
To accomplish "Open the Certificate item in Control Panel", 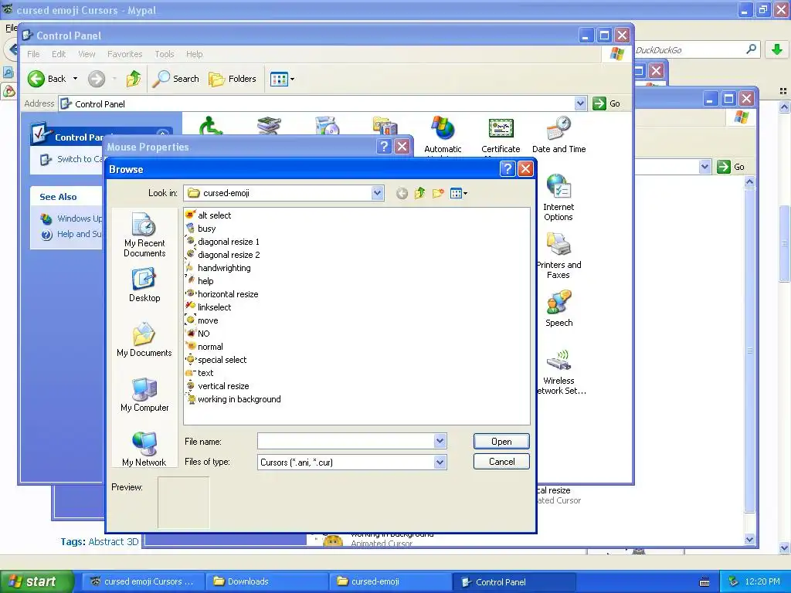I will pos(501,135).
